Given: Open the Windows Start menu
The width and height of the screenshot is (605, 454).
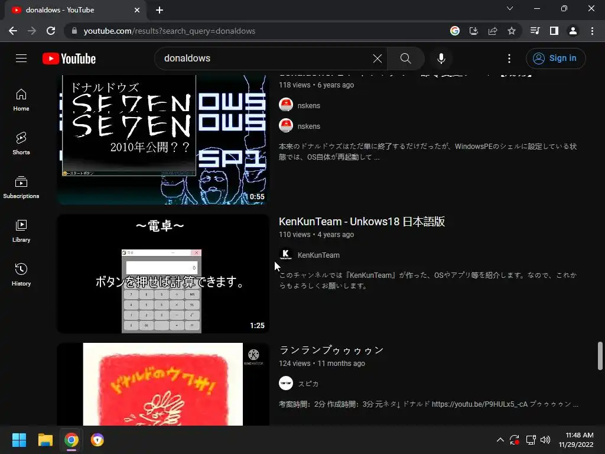Looking at the screenshot, I should (x=19, y=440).
